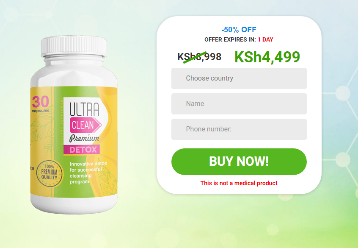Click the This is not a medical product notice
This screenshot has width=358, height=248.
click(x=239, y=183)
